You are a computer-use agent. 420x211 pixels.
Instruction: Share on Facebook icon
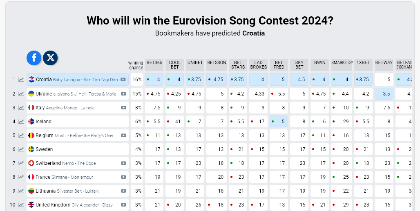coord(34,58)
